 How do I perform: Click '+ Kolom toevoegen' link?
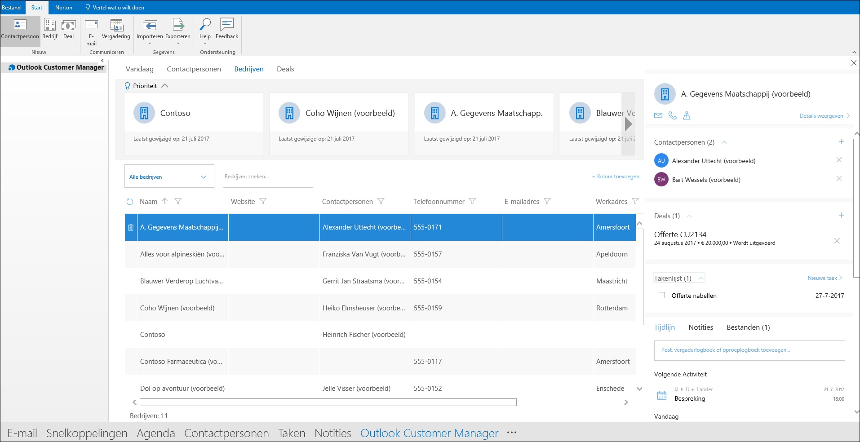coord(616,177)
